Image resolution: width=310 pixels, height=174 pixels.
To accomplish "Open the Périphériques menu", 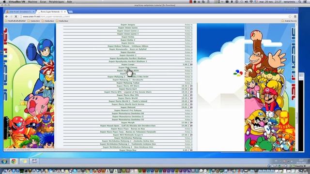I will click(x=57, y=1).
